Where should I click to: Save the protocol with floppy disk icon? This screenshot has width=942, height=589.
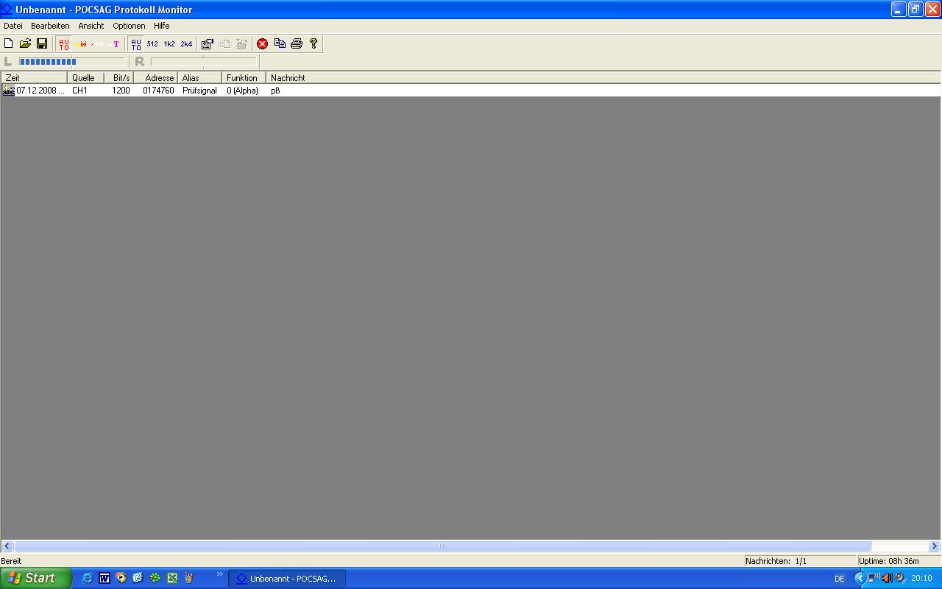pos(42,43)
